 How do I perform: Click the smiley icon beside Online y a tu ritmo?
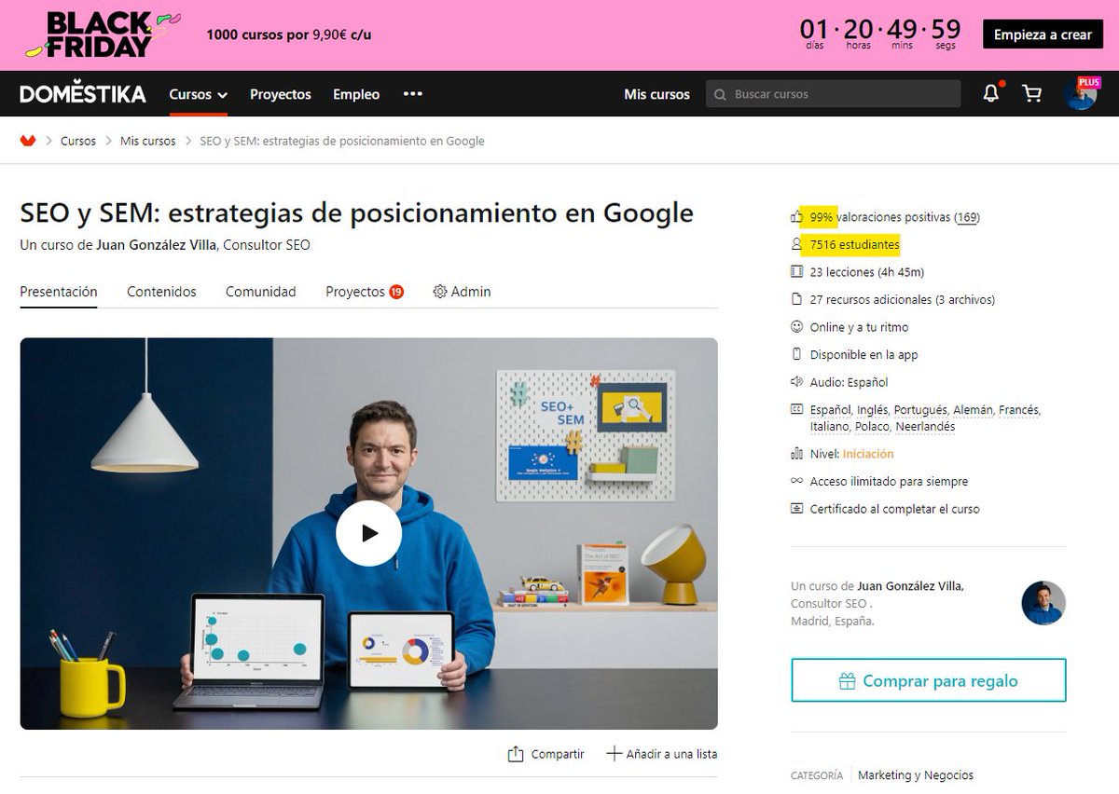tap(796, 327)
